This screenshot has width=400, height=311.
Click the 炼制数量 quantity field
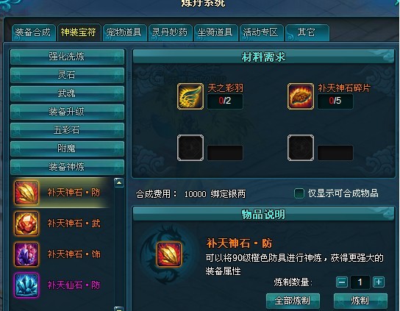[x=360, y=282]
